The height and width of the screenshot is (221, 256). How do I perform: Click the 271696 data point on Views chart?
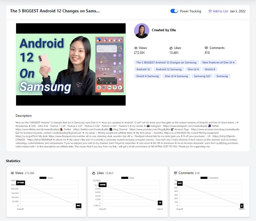pyautogui.click(x=21, y=183)
